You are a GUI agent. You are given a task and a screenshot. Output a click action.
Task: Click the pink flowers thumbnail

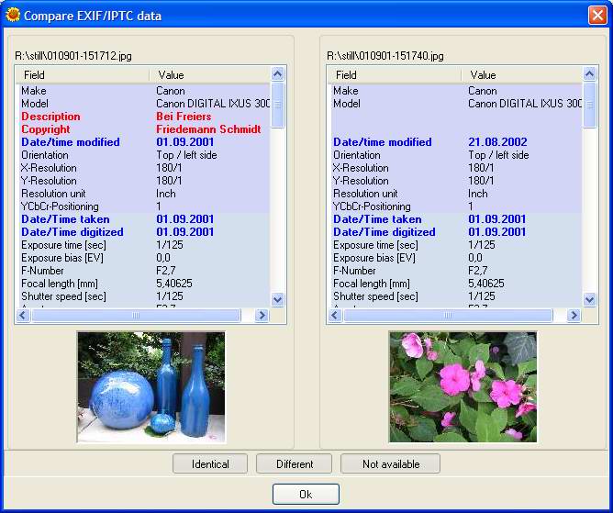coord(463,387)
